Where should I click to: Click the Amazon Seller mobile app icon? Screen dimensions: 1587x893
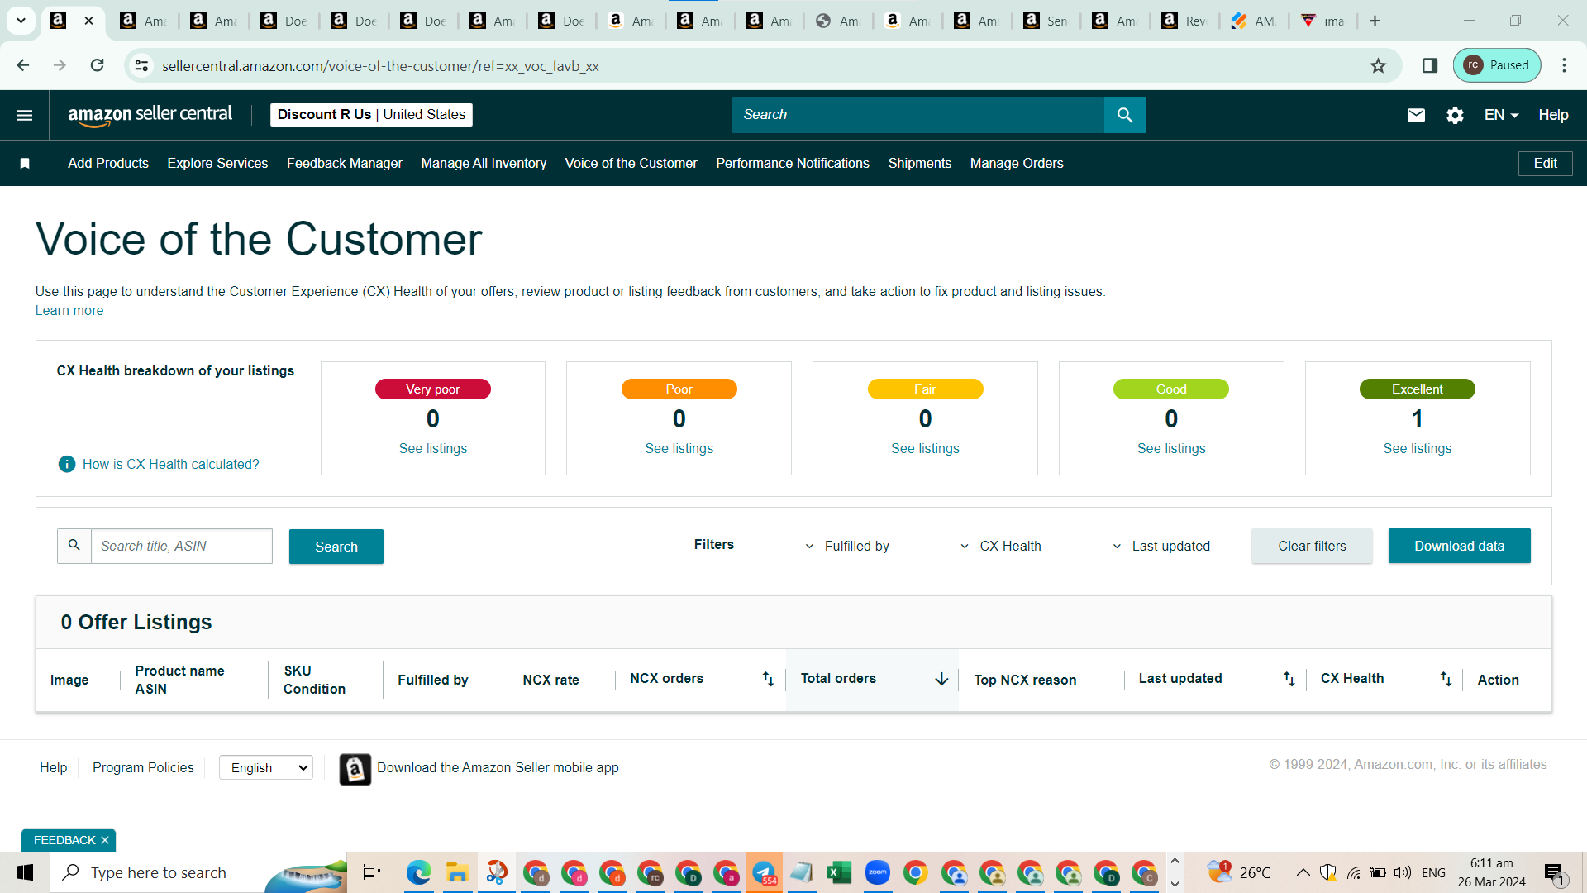click(355, 769)
